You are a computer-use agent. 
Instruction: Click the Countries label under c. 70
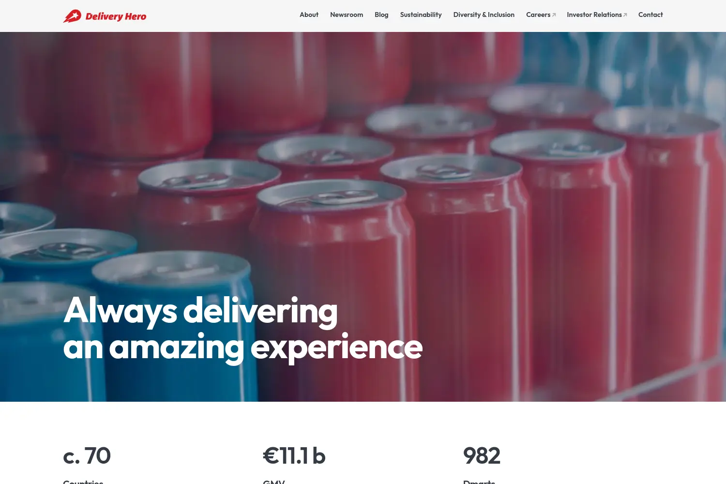(83, 482)
